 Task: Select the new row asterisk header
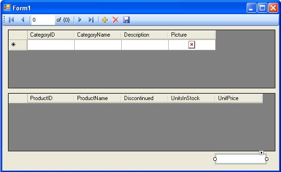(18, 45)
